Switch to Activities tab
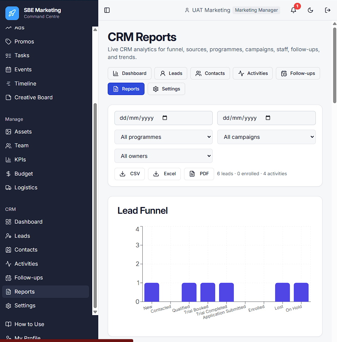 (253, 73)
